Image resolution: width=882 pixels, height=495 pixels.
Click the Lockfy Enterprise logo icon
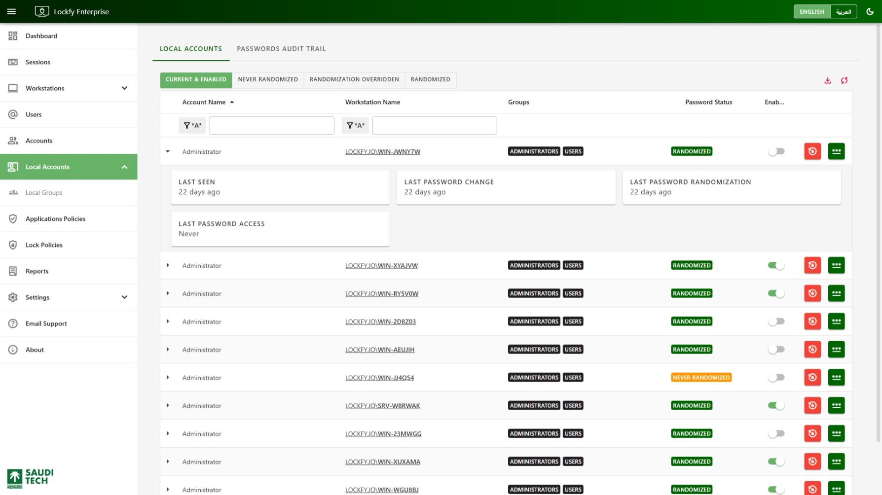[42, 11]
